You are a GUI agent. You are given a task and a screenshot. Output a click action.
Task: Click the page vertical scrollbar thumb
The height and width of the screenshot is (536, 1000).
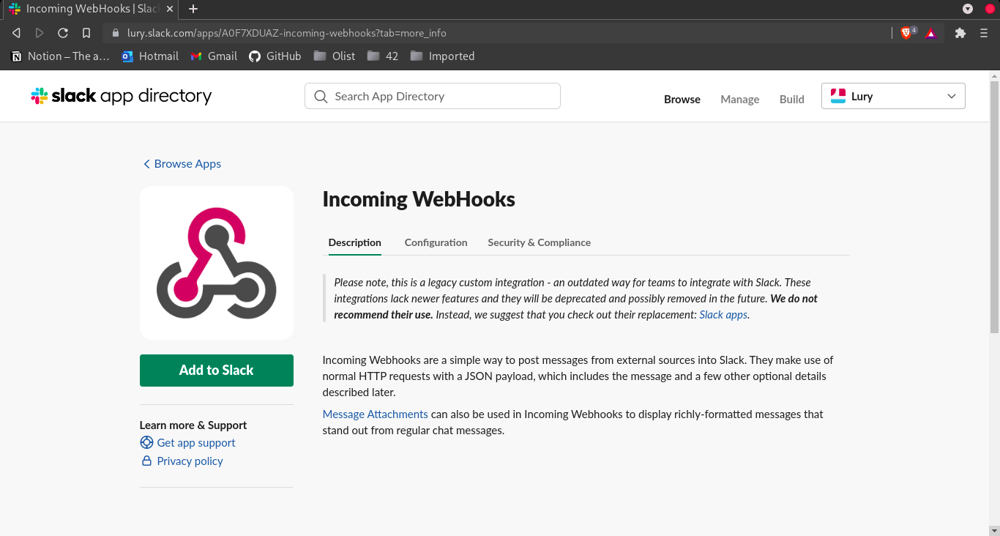point(994,207)
